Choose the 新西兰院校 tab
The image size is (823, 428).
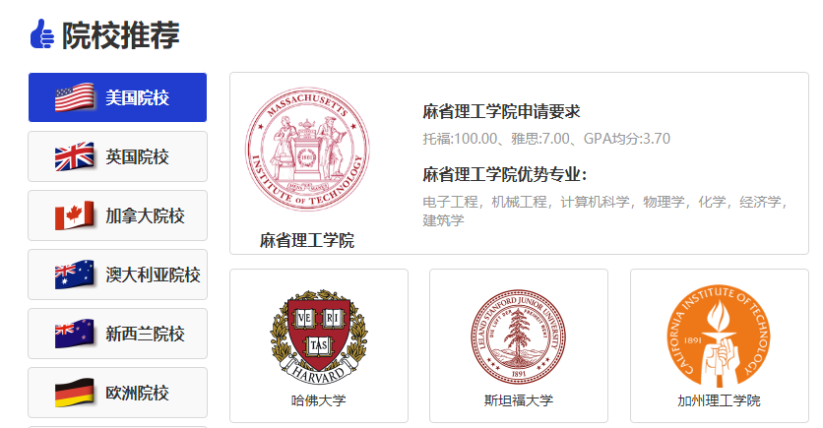tap(117, 334)
